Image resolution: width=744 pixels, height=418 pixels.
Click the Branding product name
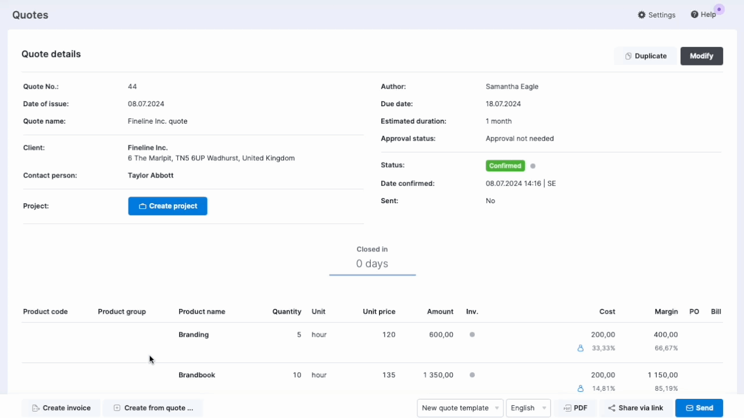click(x=194, y=335)
